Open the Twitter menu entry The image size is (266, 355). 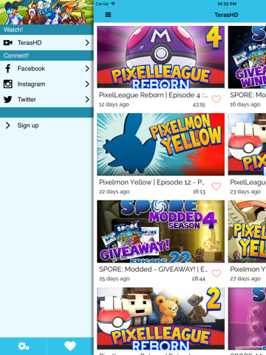[x=47, y=99]
